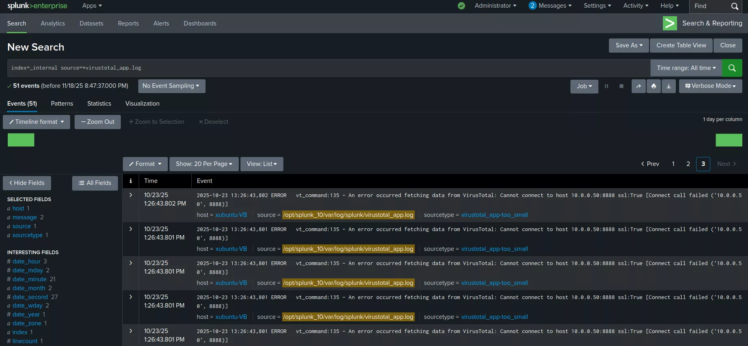Image resolution: width=748 pixels, height=346 pixels.
Task: Click the Find magnifier icon in top bar
Action: [x=734, y=6]
